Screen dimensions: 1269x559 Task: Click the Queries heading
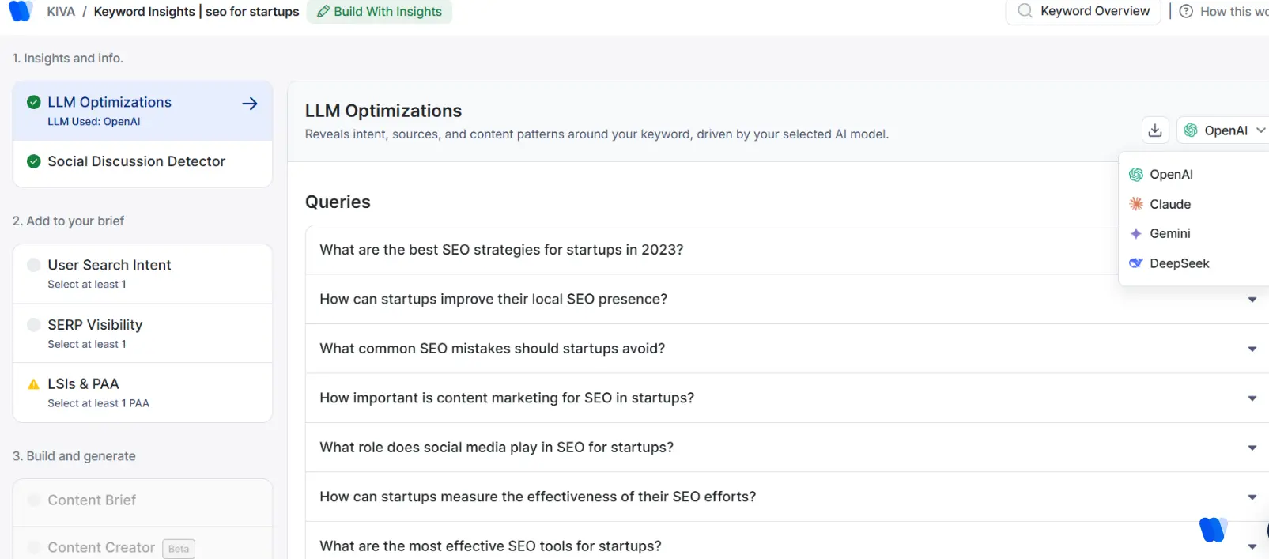[338, 202]
